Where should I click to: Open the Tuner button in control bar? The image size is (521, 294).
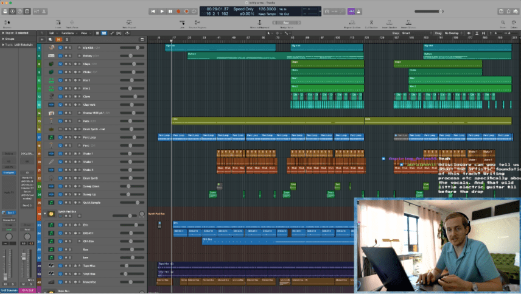[342, 12]
